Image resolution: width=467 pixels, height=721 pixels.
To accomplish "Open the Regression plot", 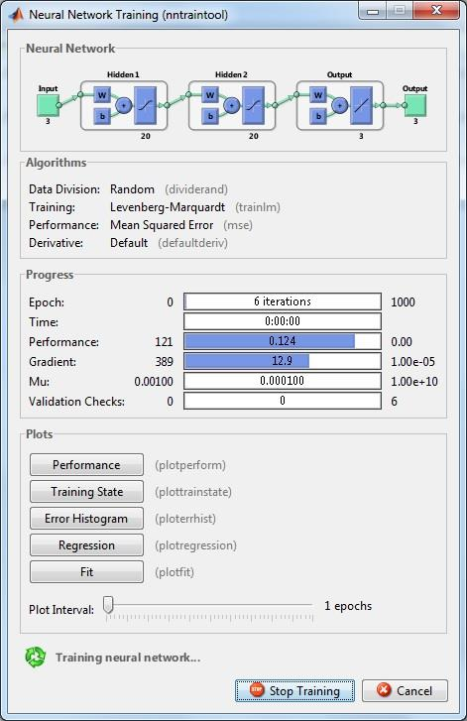I will coord(86,544).
